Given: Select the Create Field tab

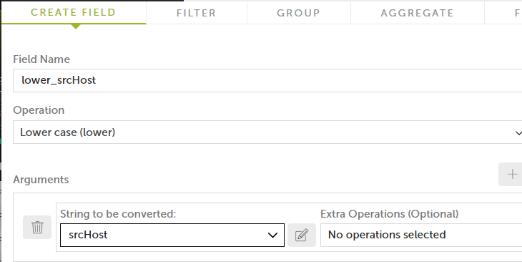Looking at the screenshot, I should click(x=73, y=12).
